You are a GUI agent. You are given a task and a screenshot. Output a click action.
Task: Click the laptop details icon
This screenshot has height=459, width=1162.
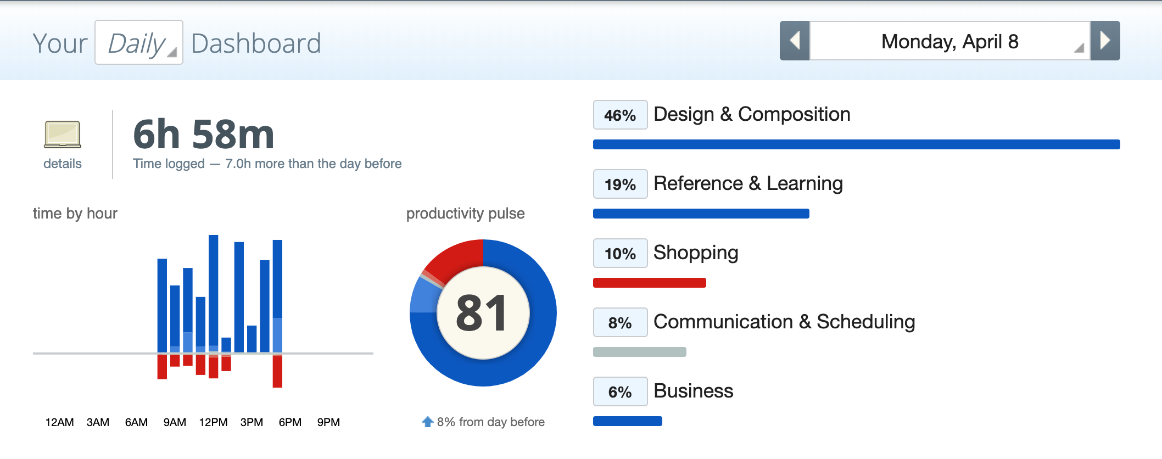click(63, 135)
